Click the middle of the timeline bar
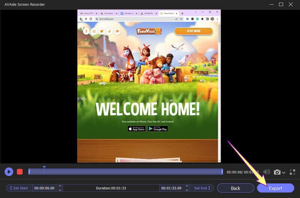This screenshot has width=300, height=198. coord(126,172)
